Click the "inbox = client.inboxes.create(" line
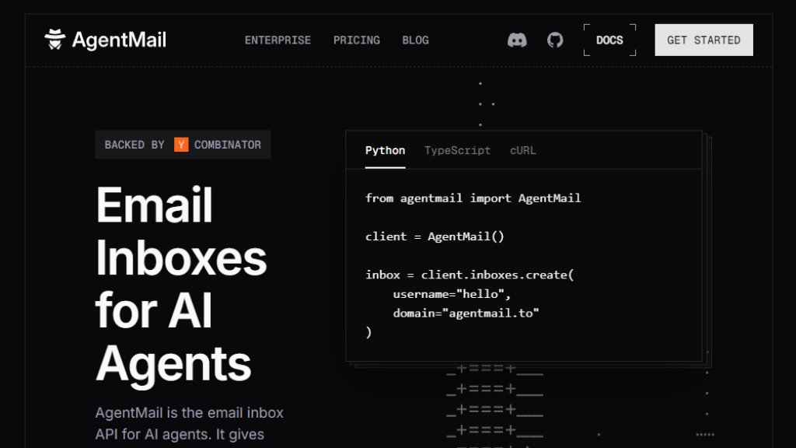Screen dimensions: 796x448 point(470,275)
